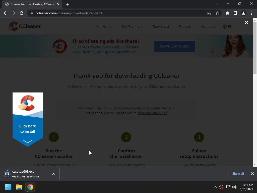Open the Chrome extensions puzzle icon
Image resolution: width=257 pixels, height=193 pixels.
[x=227, y=13]
